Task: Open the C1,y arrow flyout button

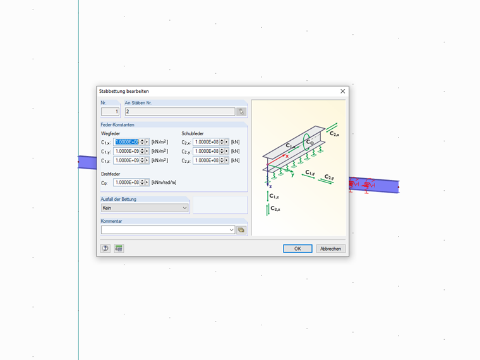Action: 147,151
